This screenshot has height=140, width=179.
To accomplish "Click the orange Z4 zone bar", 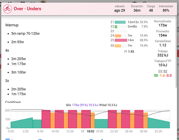I will pyautogui.click(x=118, y=36).
